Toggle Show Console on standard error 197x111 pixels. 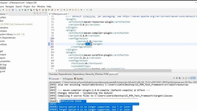pos(195,78)
